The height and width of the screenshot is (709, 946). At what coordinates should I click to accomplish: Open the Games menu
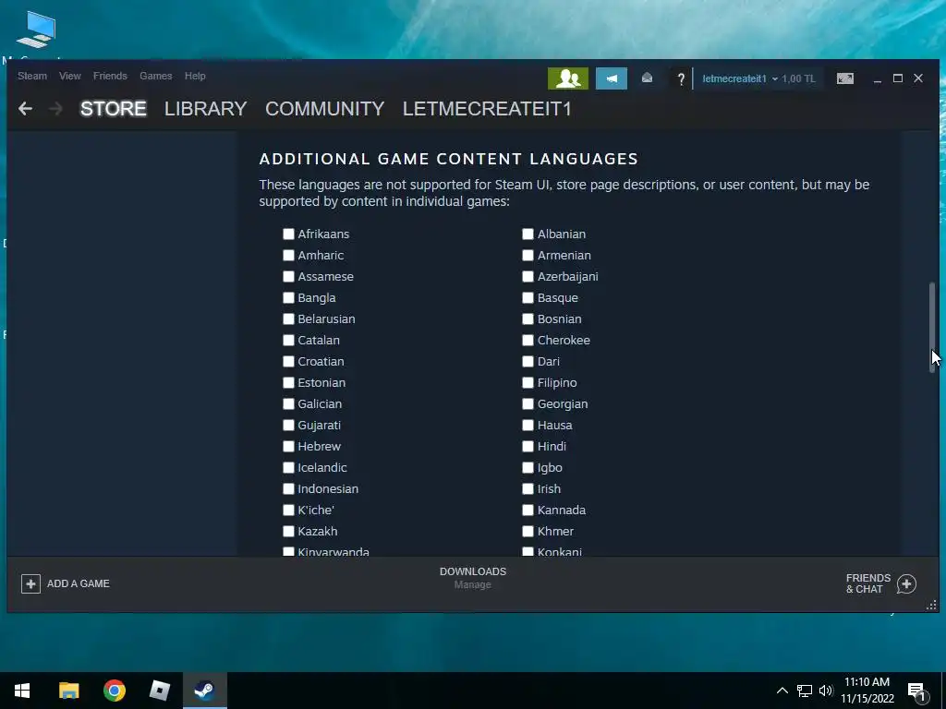(x=155, y=76)
